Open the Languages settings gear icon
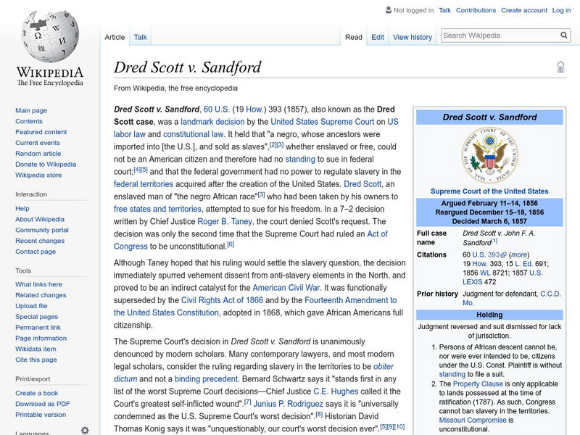Viewport: 580px width, 435px height. pyautogui.click(x=85, y=430)
